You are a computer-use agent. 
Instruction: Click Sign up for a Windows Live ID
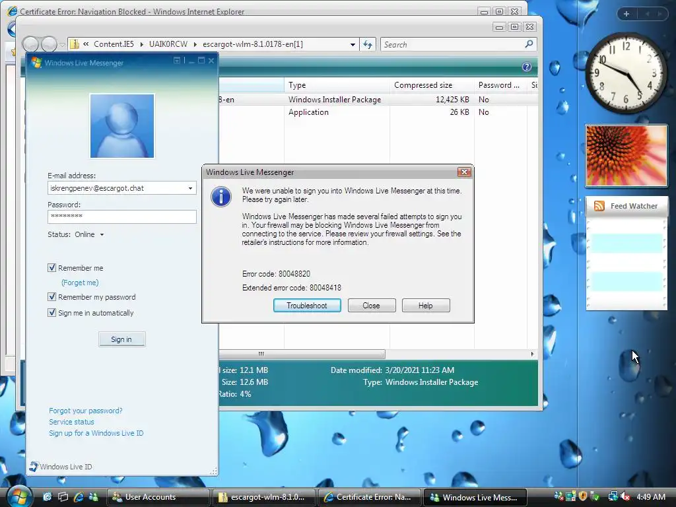pyautogui.click(x=96, y=433)
